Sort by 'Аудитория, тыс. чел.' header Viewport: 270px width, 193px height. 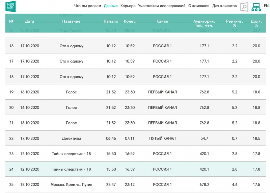click(204, 23)
